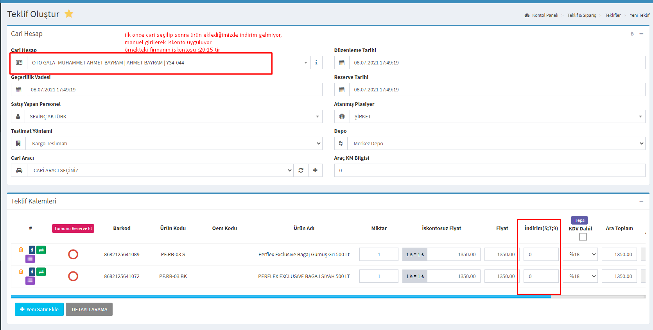The image size is (653, 330).
Task: Go to Teklifler in the breadcrumb
Action: 613,15
